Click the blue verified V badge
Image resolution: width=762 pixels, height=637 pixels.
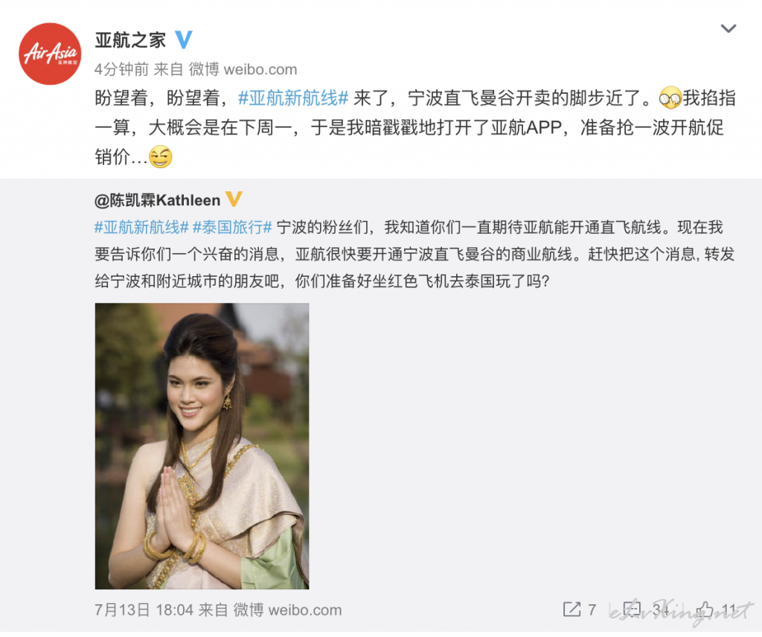click(x=183, y=40)
